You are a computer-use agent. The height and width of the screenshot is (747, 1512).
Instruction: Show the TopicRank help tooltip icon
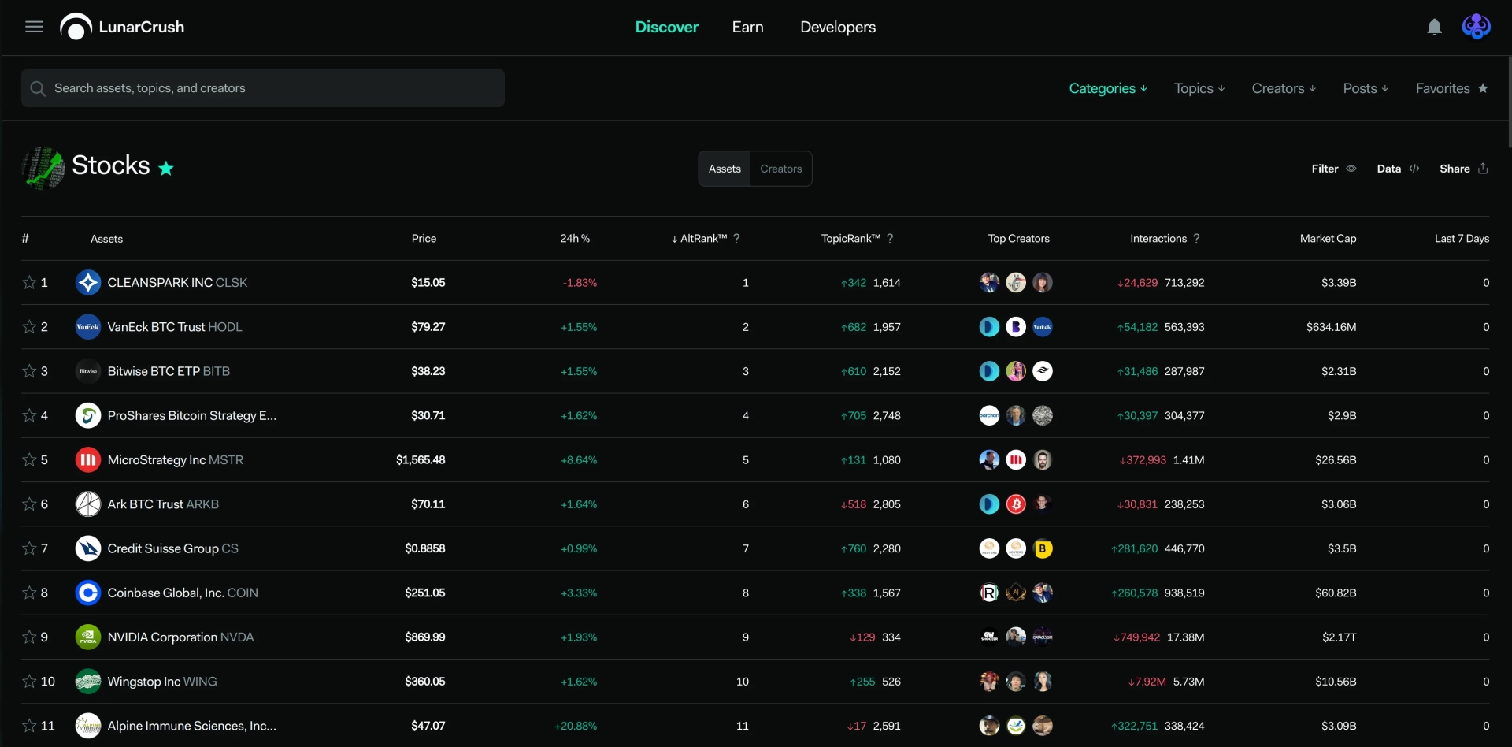[x=890, y=239]
